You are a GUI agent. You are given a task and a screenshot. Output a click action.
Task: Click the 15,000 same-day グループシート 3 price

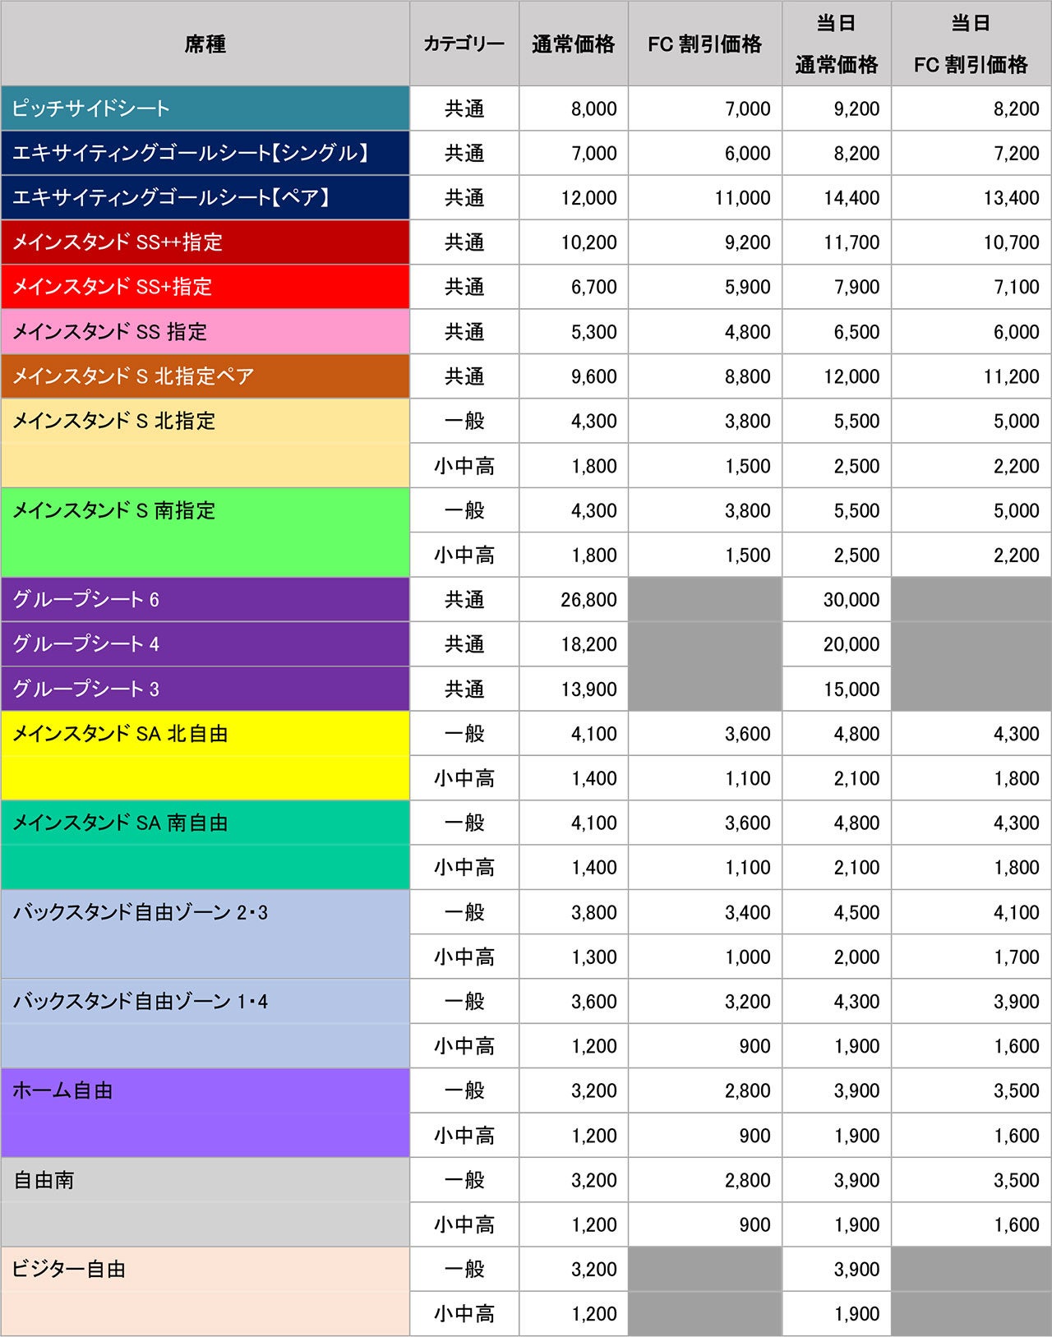[837, 689]
